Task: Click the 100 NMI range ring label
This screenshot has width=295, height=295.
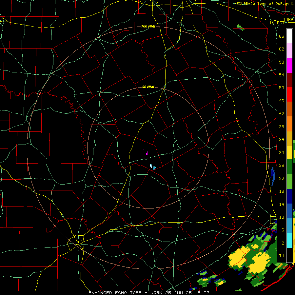Action: coord(148,26)
